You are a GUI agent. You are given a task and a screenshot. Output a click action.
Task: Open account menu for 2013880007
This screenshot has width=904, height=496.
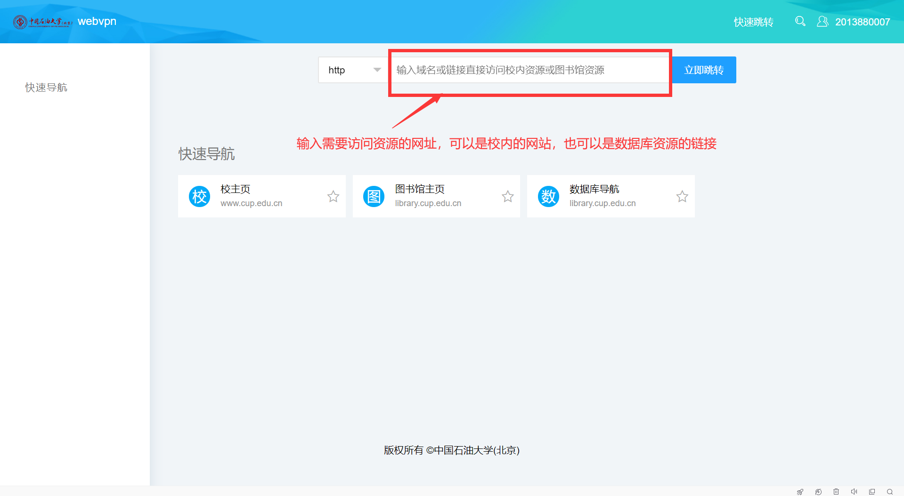coord(862,22)
